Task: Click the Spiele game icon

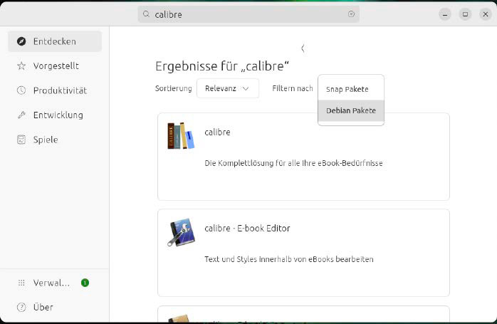Action: [x=21, y=140]
